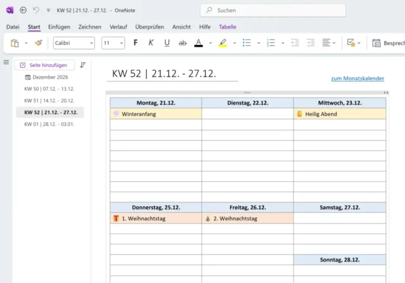Toggle underline formatting
The height and width of the screenshot is (283, 405).
pyautogui.click(x=167, y=43)
